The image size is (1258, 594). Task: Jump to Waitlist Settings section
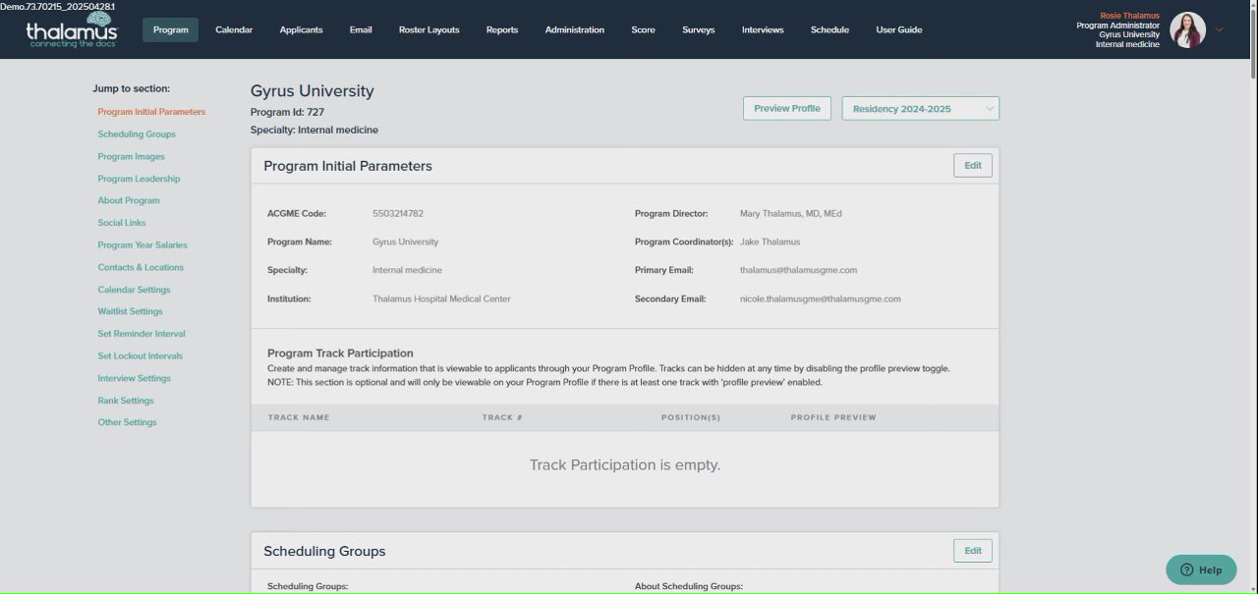click(130, 311)
